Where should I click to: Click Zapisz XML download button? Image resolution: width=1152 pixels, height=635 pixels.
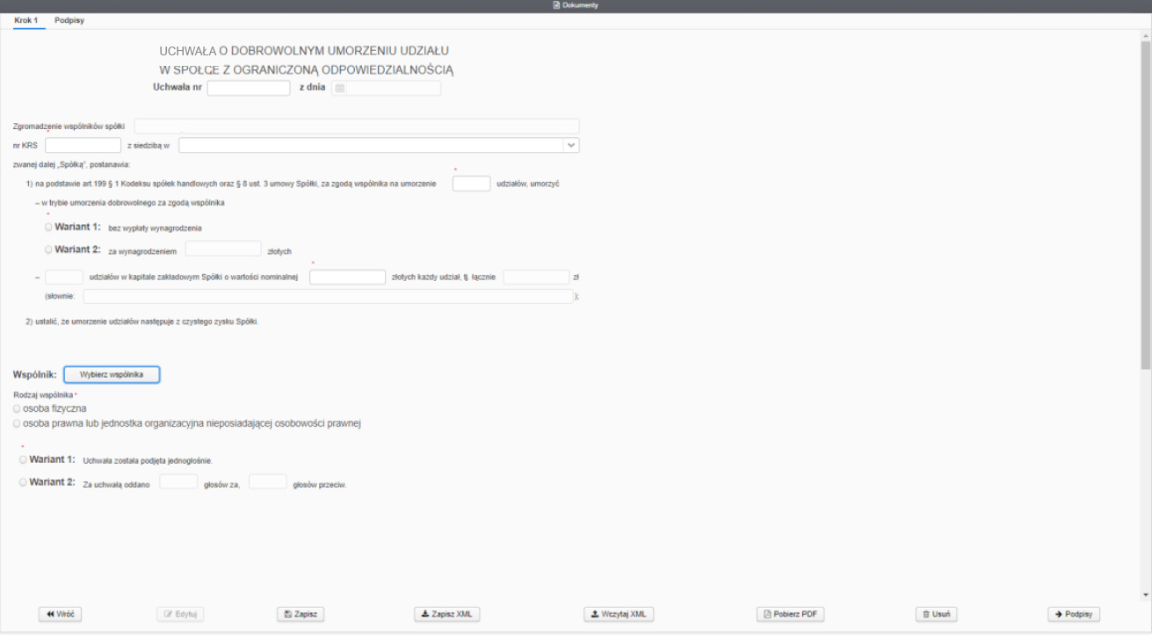pos(447,614)
